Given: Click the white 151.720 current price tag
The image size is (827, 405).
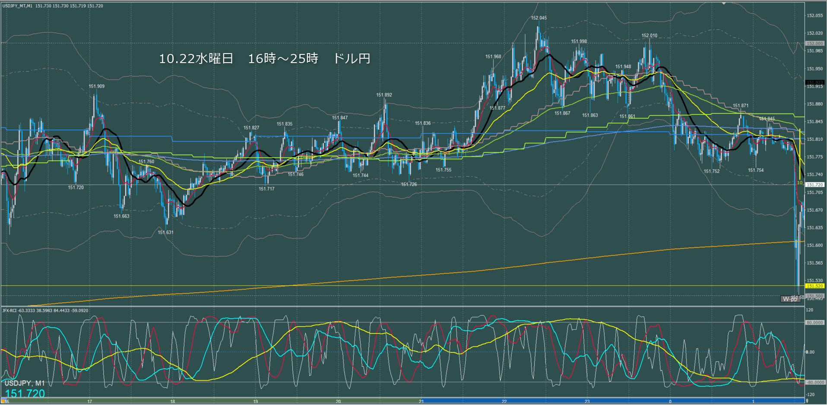Looking at the screenshot, I should (x=814, y=185).
